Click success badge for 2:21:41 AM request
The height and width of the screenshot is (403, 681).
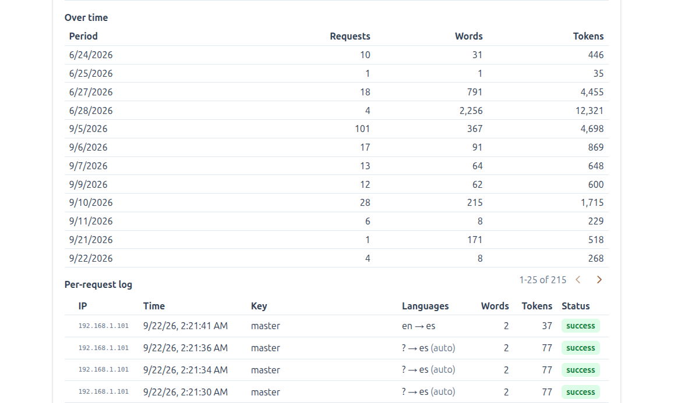(581, 326)
